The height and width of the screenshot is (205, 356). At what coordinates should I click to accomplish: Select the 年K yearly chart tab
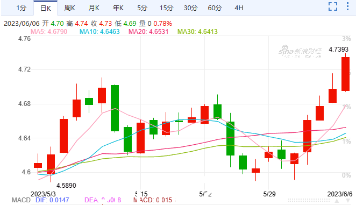pyautogui.click(x=118, y=8)
